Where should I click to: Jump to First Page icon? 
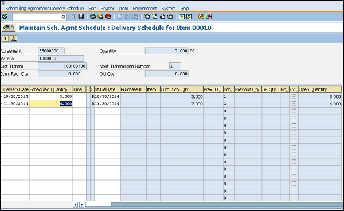(x=147, y=17)
